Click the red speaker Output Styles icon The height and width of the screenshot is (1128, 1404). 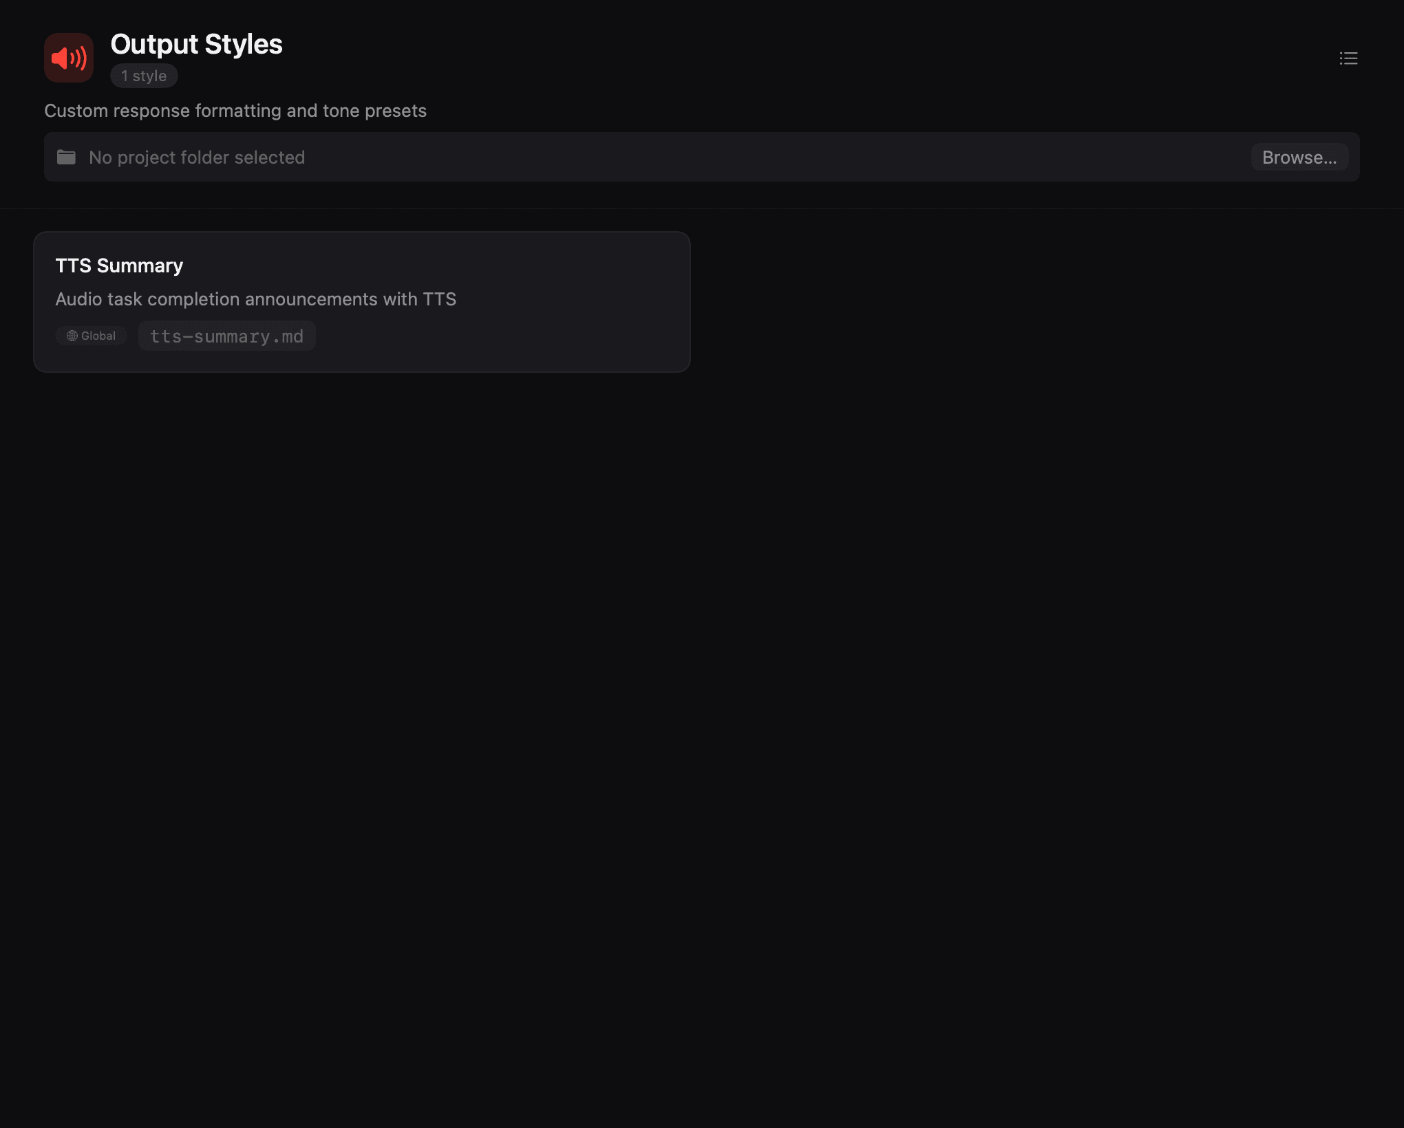(69, 58)
